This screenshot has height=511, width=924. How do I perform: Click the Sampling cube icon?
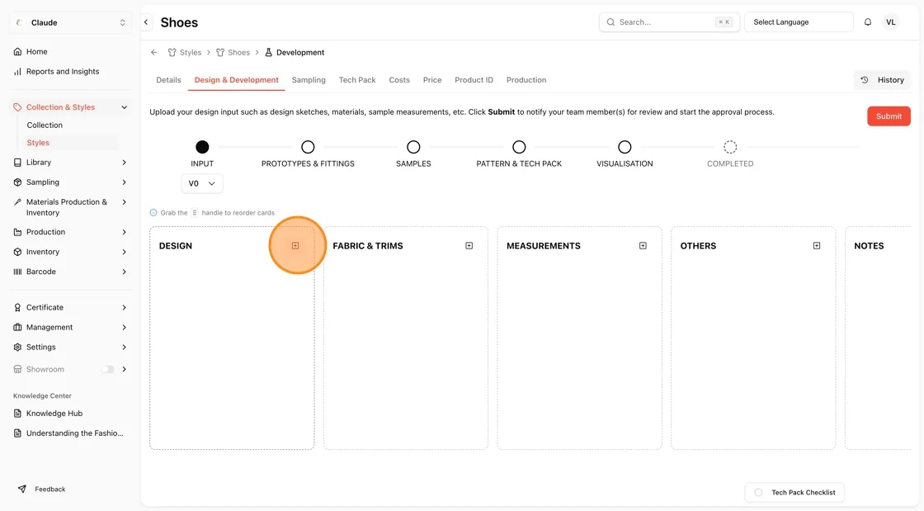tap(17, 182)
